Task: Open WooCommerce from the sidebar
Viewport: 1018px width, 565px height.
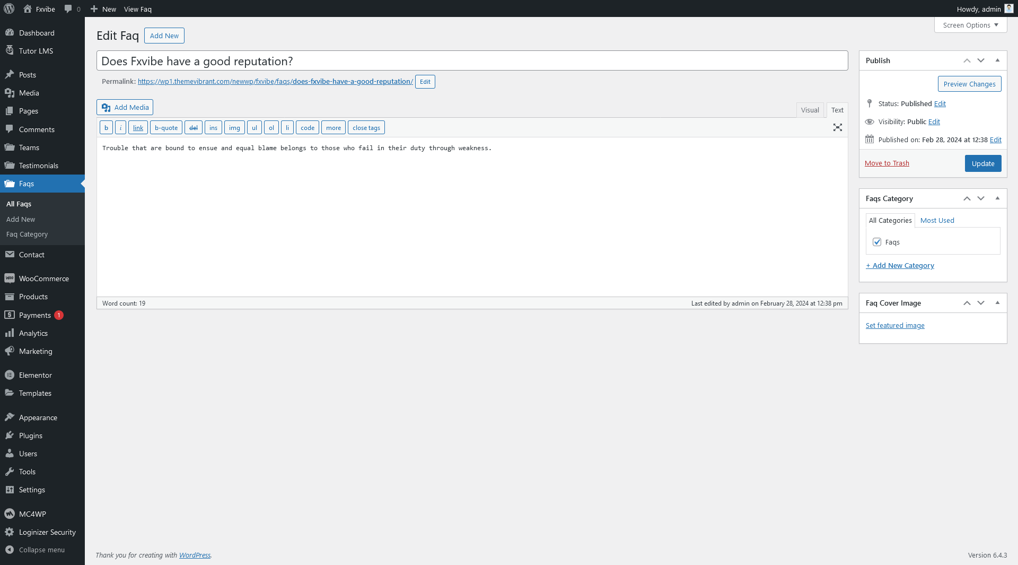Action: (x=43, y=279)
